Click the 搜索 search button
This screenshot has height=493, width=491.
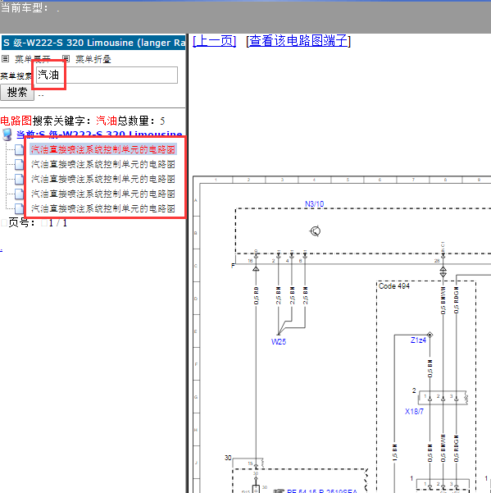17,93
